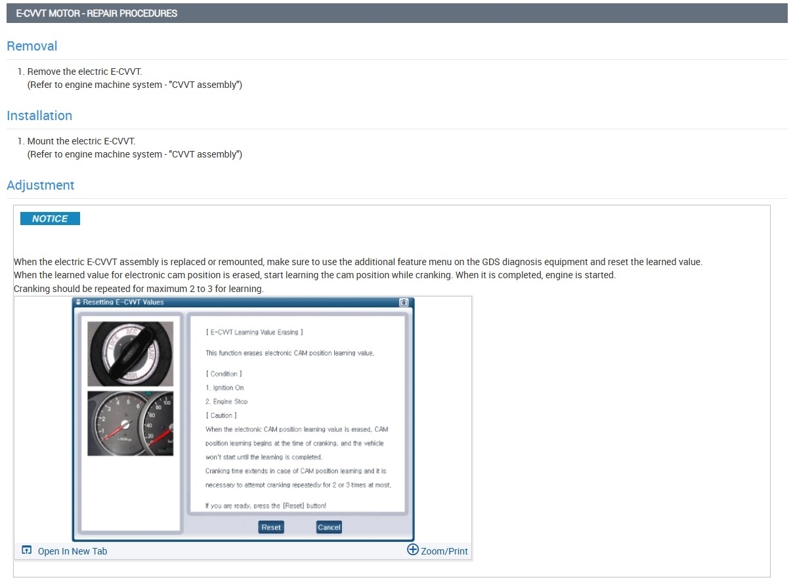Click the Zoom/Print magnifier plus icon
The height and width of the screenshot is (586, 793).
[x=413, y=549]
